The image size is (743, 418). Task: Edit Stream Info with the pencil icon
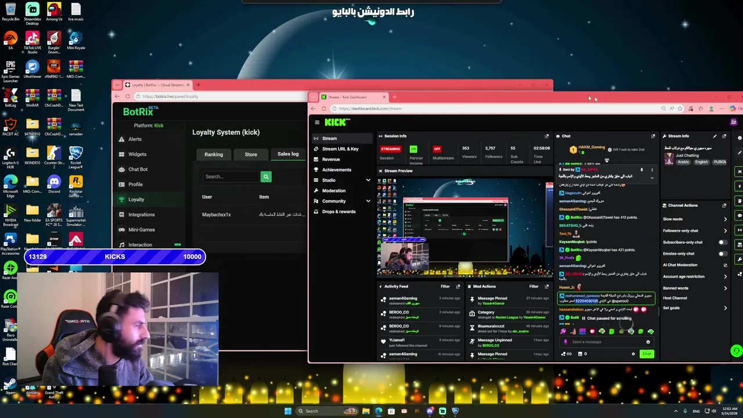(x=715, y=136)
